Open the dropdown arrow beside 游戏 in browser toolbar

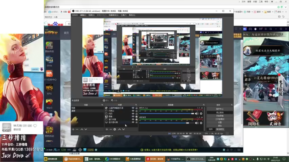tap(283, 12)
